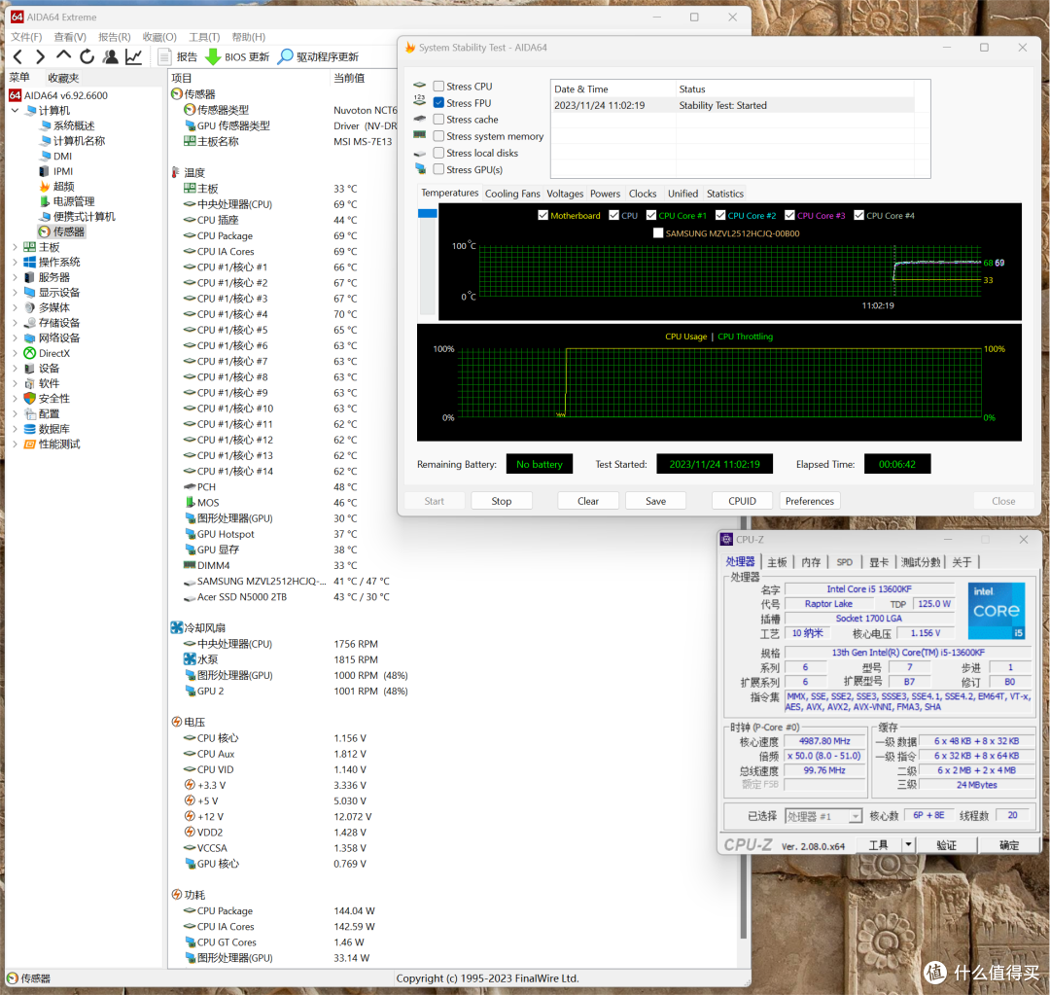1050x995 pixels.
Task: Click the Save button in stability test
Action: [x=655, y=501]
